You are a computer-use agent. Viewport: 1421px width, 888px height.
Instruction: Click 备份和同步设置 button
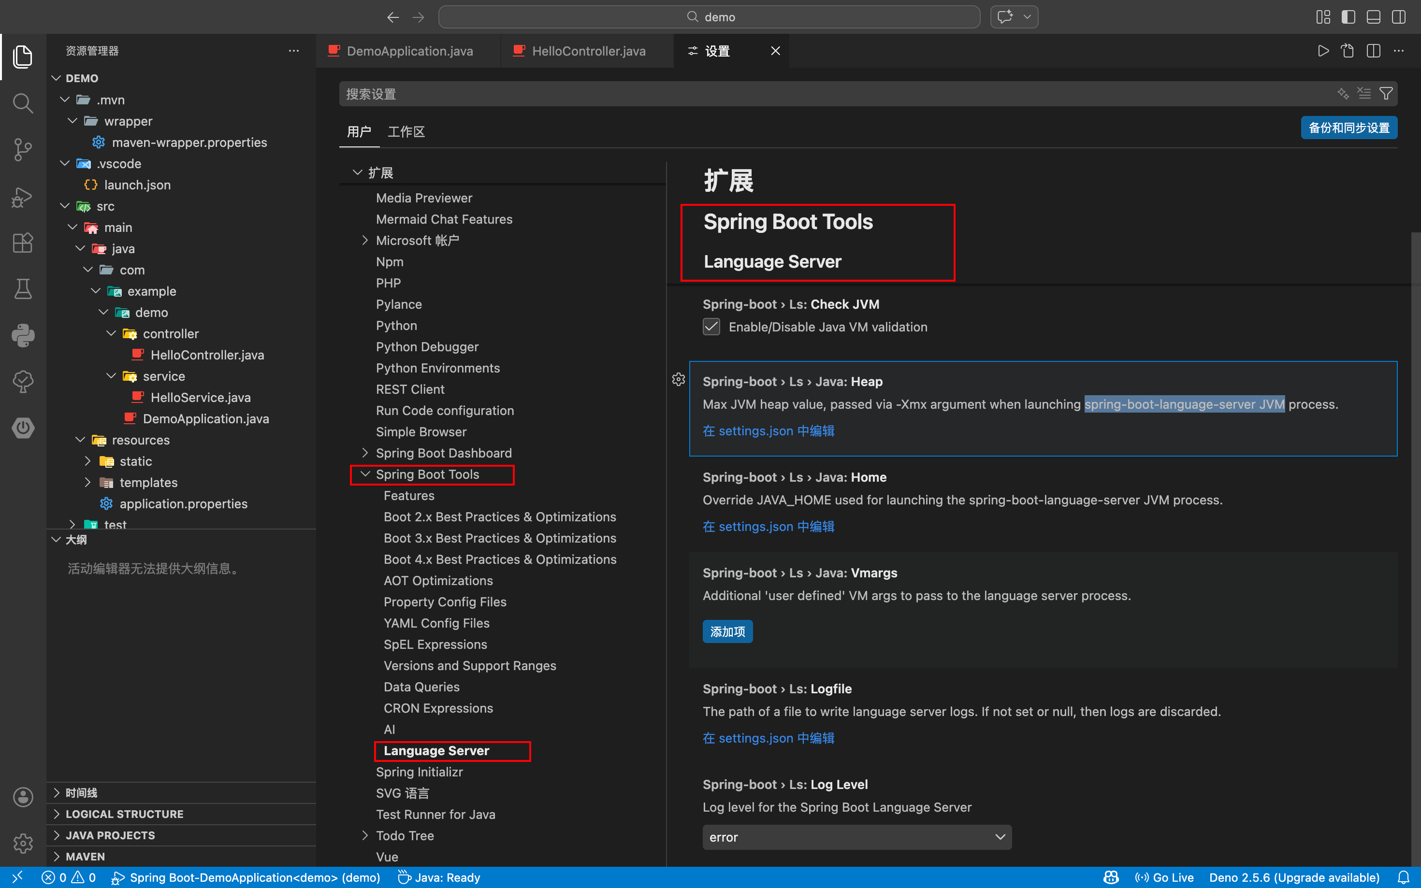click(x=1349, y=128)
